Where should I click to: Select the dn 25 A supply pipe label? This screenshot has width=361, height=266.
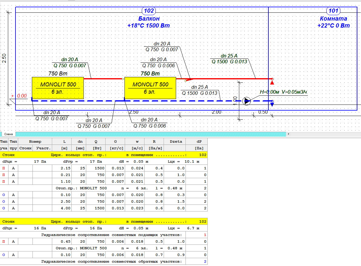coord(229,56)
